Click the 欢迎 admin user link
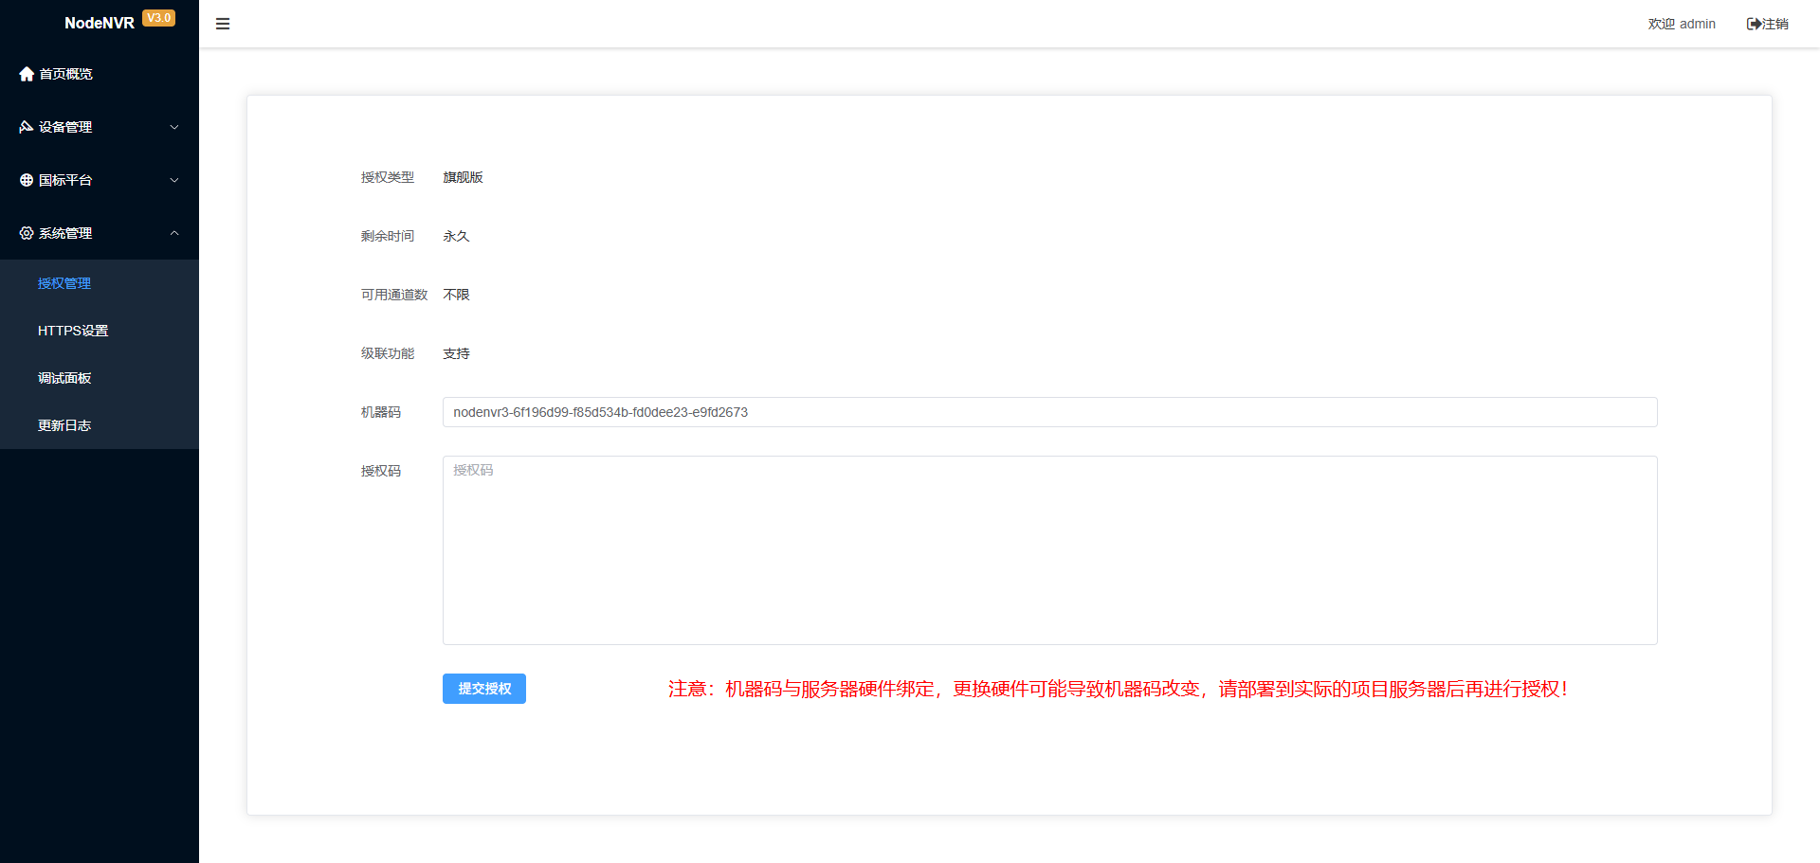Image resolution: width=1820 pixels, height=863 pixels. (1682, 24)
